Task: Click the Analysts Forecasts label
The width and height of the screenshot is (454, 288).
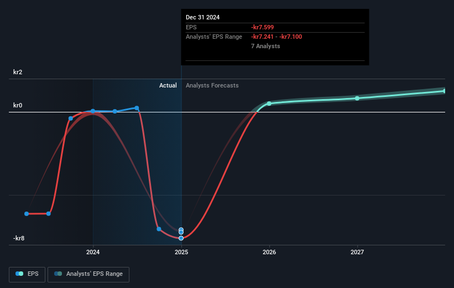Action: pyautogui.click(x=212, y=85)
